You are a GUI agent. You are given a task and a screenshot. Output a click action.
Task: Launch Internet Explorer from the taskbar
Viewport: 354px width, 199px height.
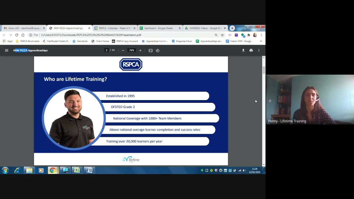17,170
